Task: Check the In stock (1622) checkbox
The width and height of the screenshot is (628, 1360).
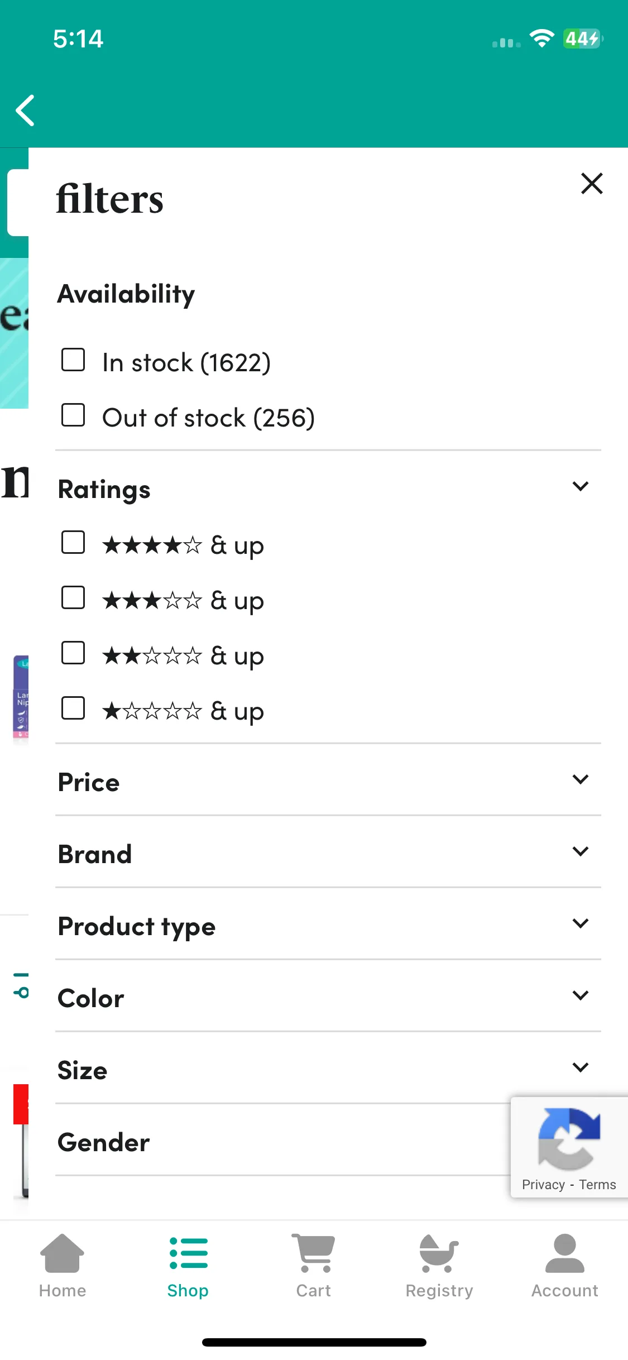Action: pos(73,360)
